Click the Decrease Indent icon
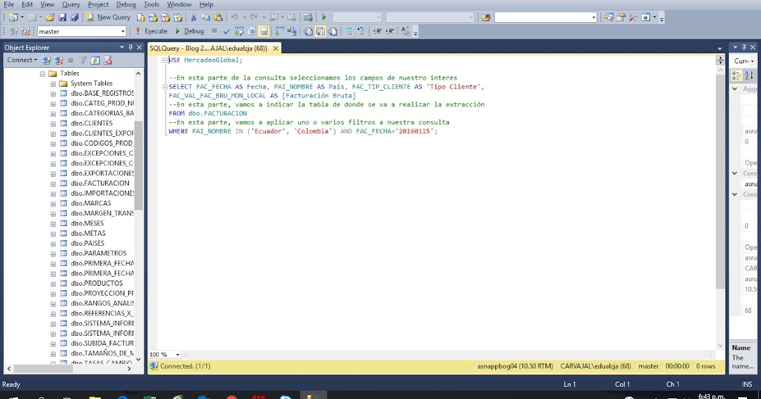This screenshot has height=399, width=761. coord(378,30)
